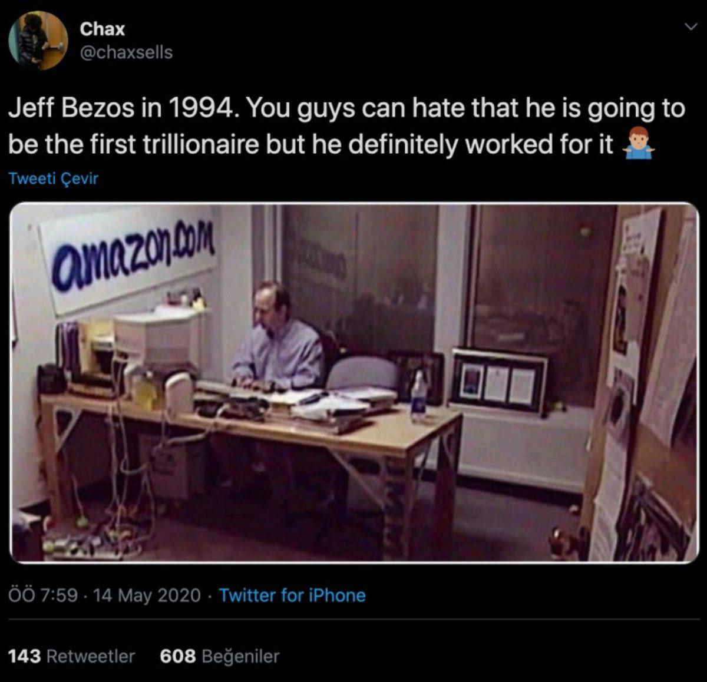The image size is (707, 682).
Task: Click the "Beğeniler" label text
Action: pyautogui.click(x=240, y=655)
